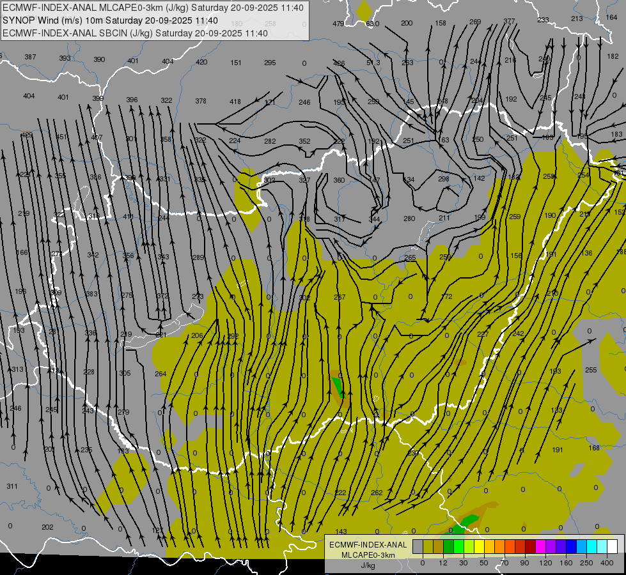Click the map value 63.0
Image resolution: width=626 pixels, height=575 pixels.
(373, 24)
